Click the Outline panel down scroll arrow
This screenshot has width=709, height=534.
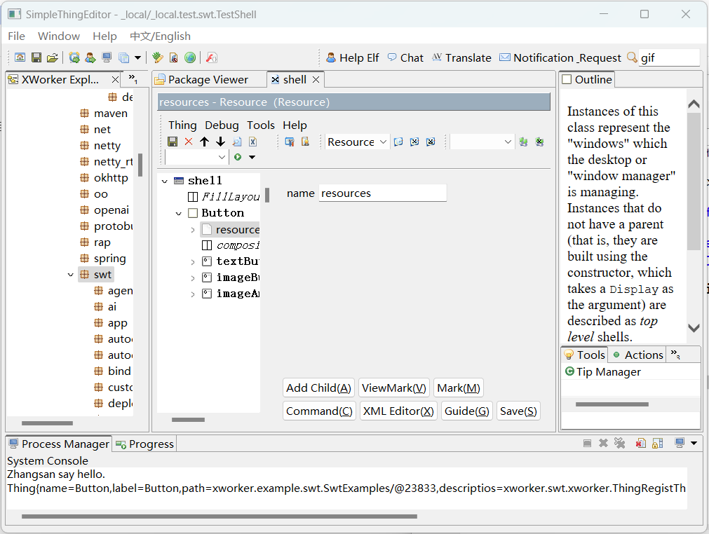[694, 328]
